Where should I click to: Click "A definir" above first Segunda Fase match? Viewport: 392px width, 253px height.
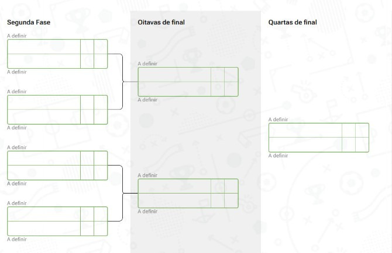17,36
